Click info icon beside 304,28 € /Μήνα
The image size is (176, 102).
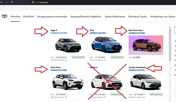[66, 97]
